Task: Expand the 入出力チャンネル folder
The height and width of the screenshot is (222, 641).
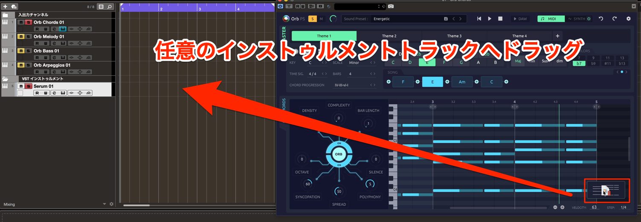Action: (5, 15)
